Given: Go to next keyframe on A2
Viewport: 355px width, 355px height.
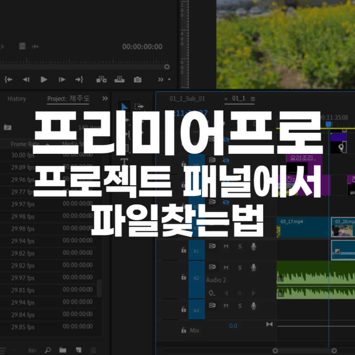Looking at the screenshot, I should [253, 293].
